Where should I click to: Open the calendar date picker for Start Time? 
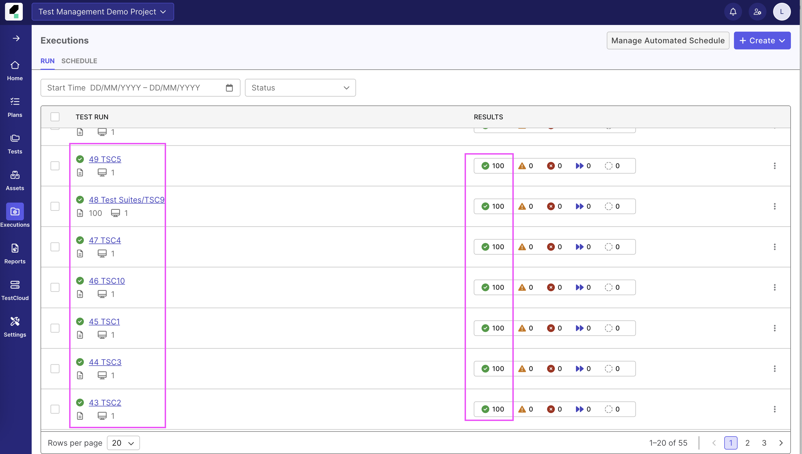coord(229,88)
